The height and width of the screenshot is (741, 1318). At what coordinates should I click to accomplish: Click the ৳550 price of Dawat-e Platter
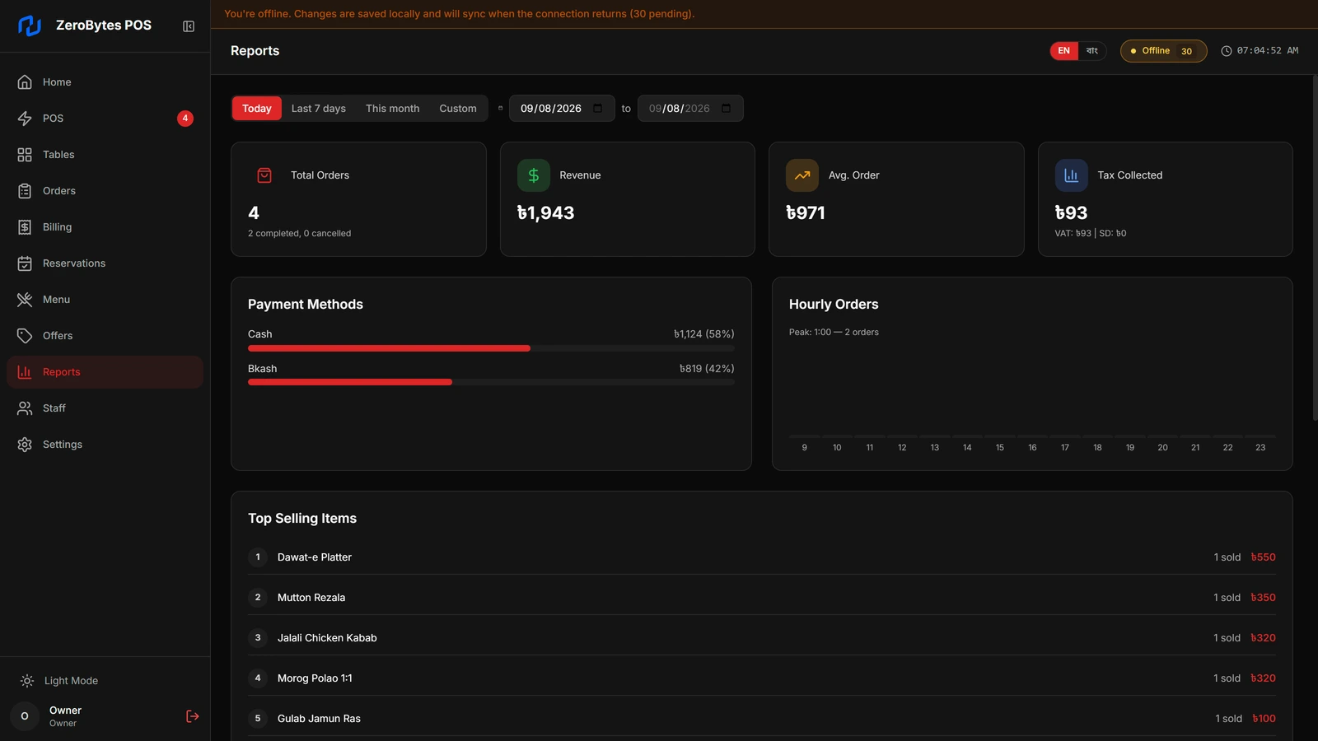[1263, 557]
